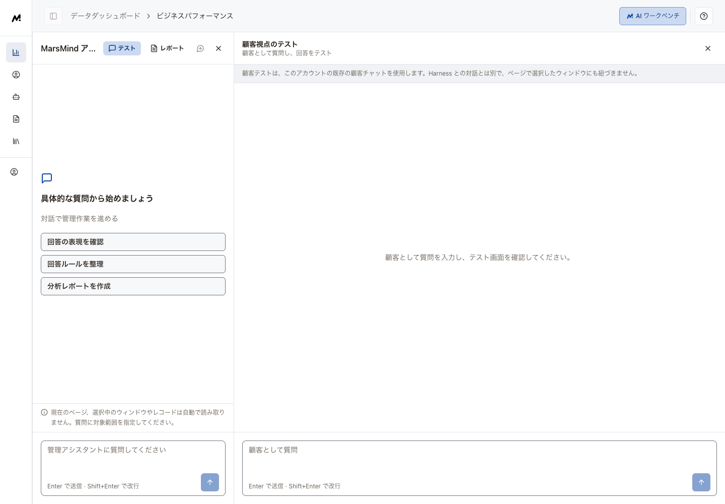The height and width of the screenshot is (504, 725).
Task: Select the 分析レポートを作成 suggestion
Action: [x=133, y=286]
